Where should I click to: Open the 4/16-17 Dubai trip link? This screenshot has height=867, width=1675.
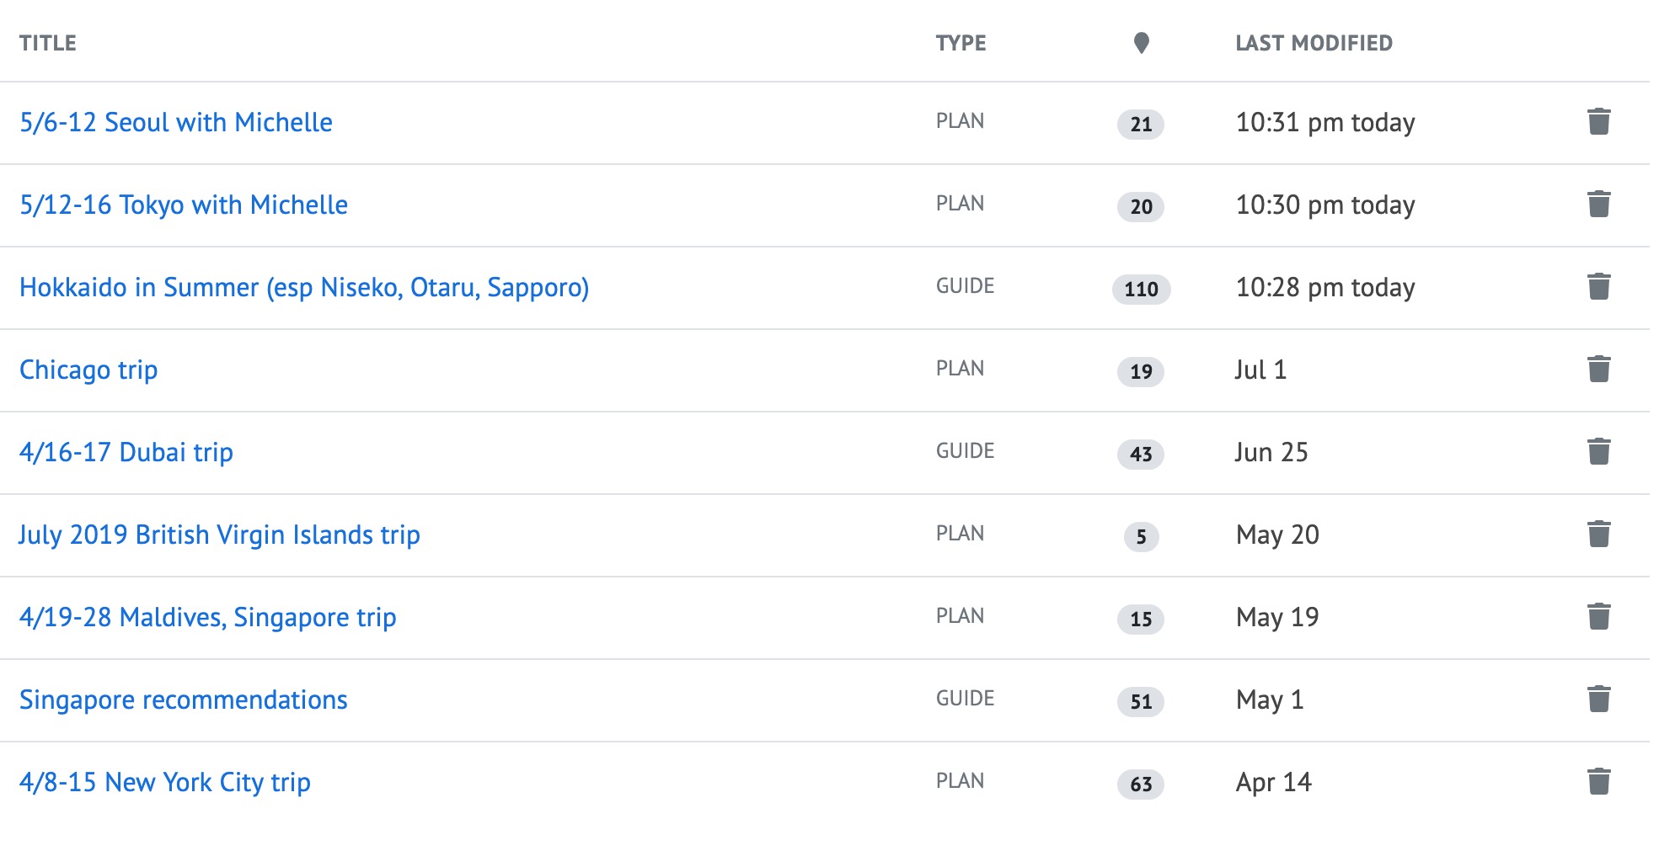coord(126,453)
